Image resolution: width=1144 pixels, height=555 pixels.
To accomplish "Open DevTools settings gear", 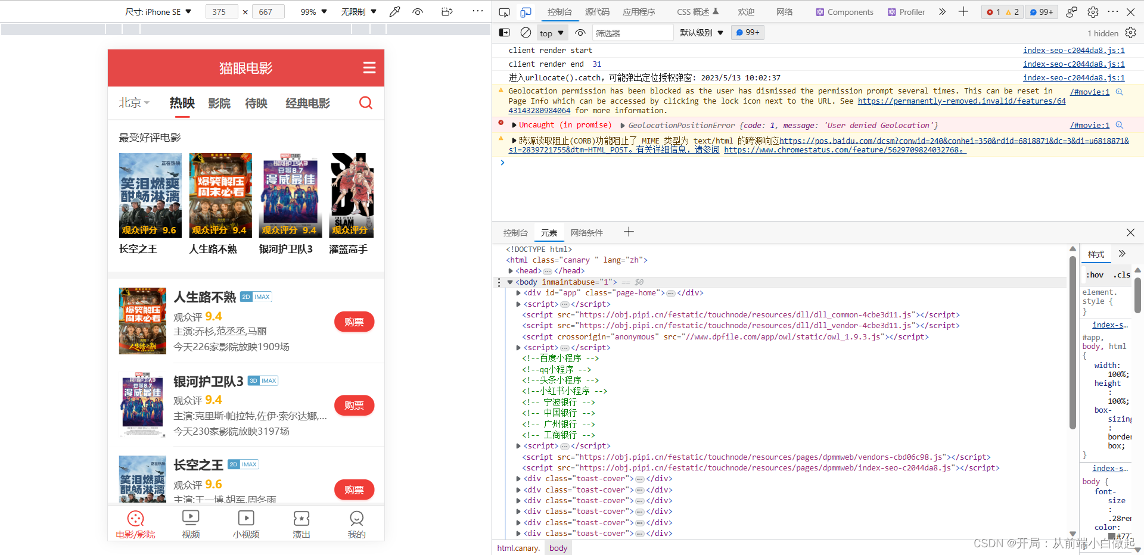I will 1093,12.
